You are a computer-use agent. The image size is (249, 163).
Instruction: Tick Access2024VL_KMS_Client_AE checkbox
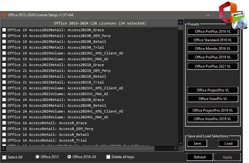point(4,111)
